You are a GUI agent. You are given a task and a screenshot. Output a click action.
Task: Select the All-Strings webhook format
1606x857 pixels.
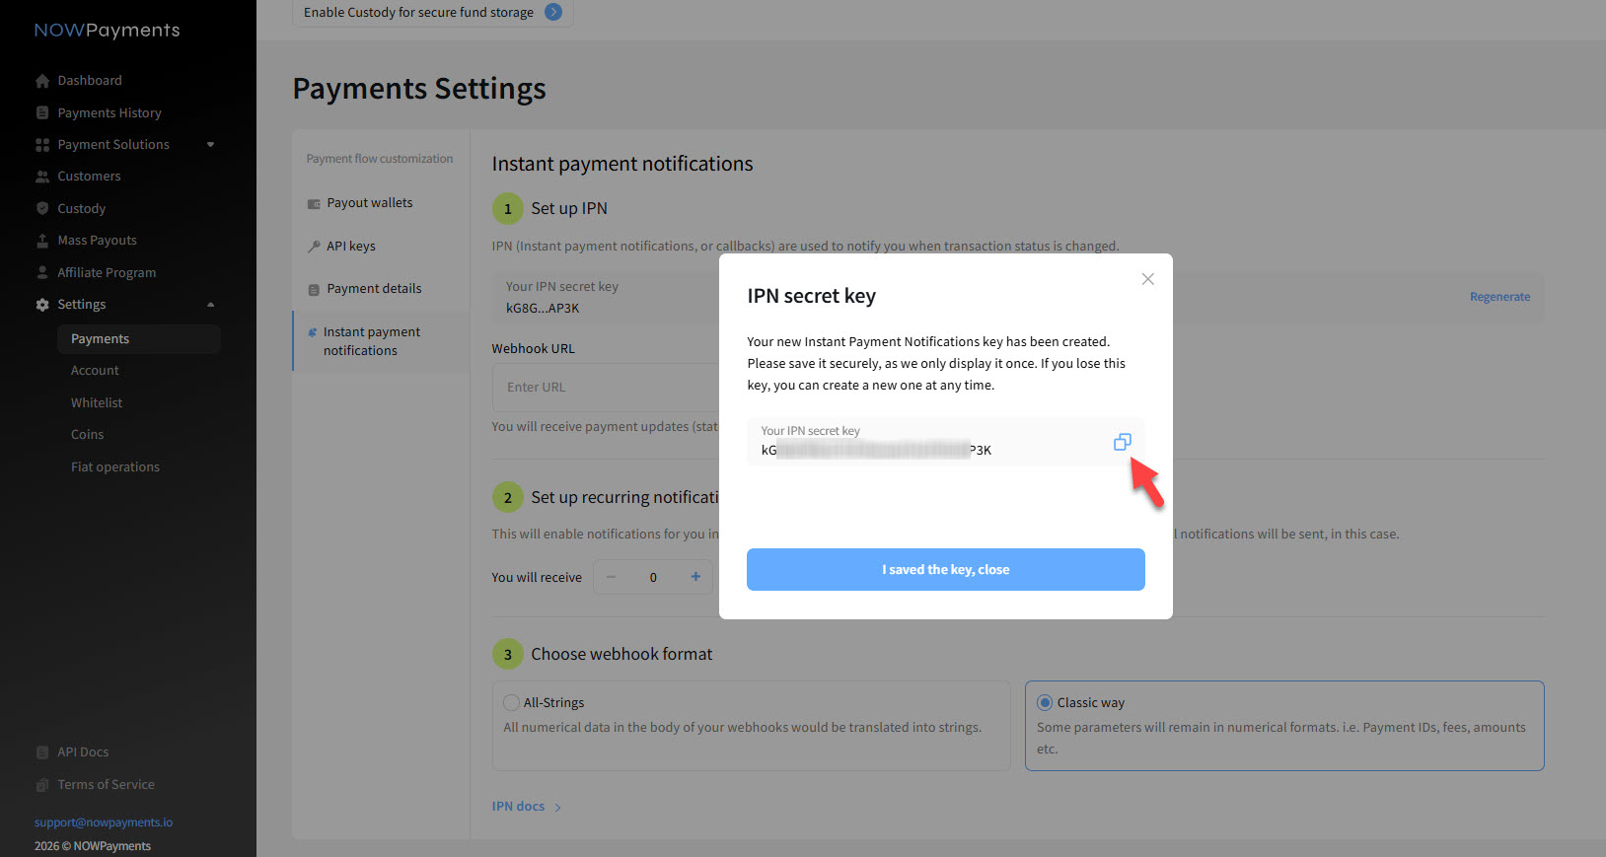coord(511,703)
